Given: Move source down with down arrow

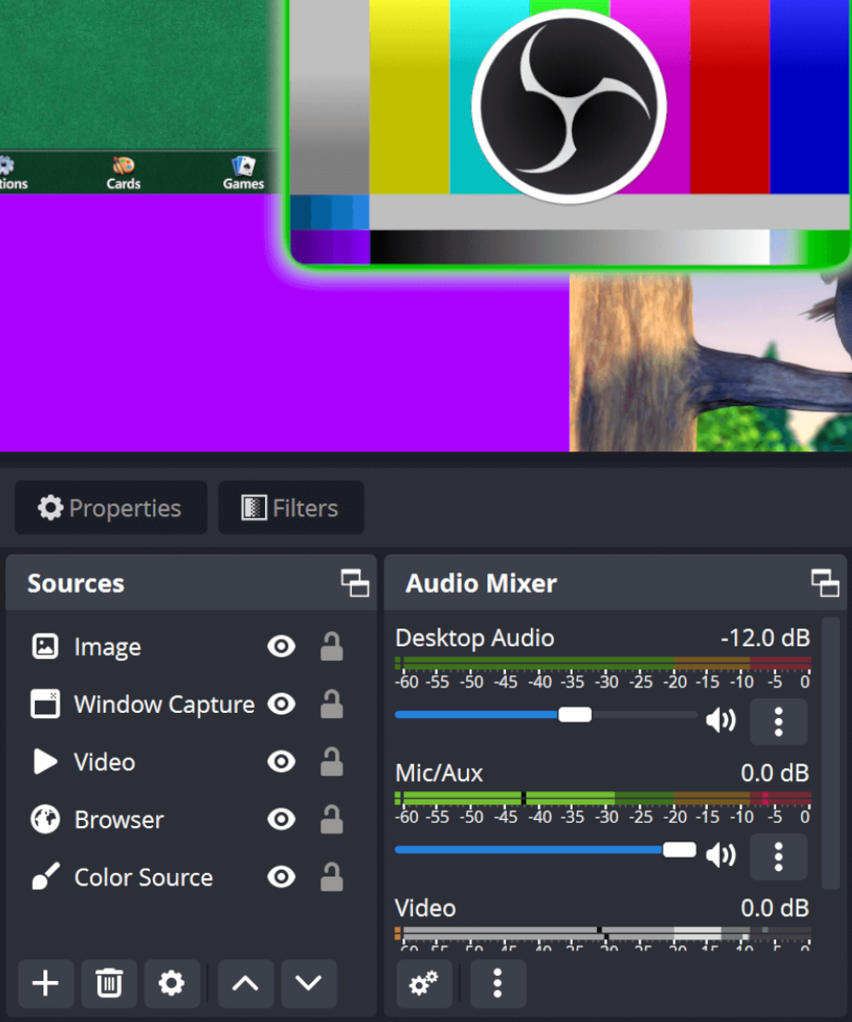Looking at the screenshot, I should (x=308, y=984).
